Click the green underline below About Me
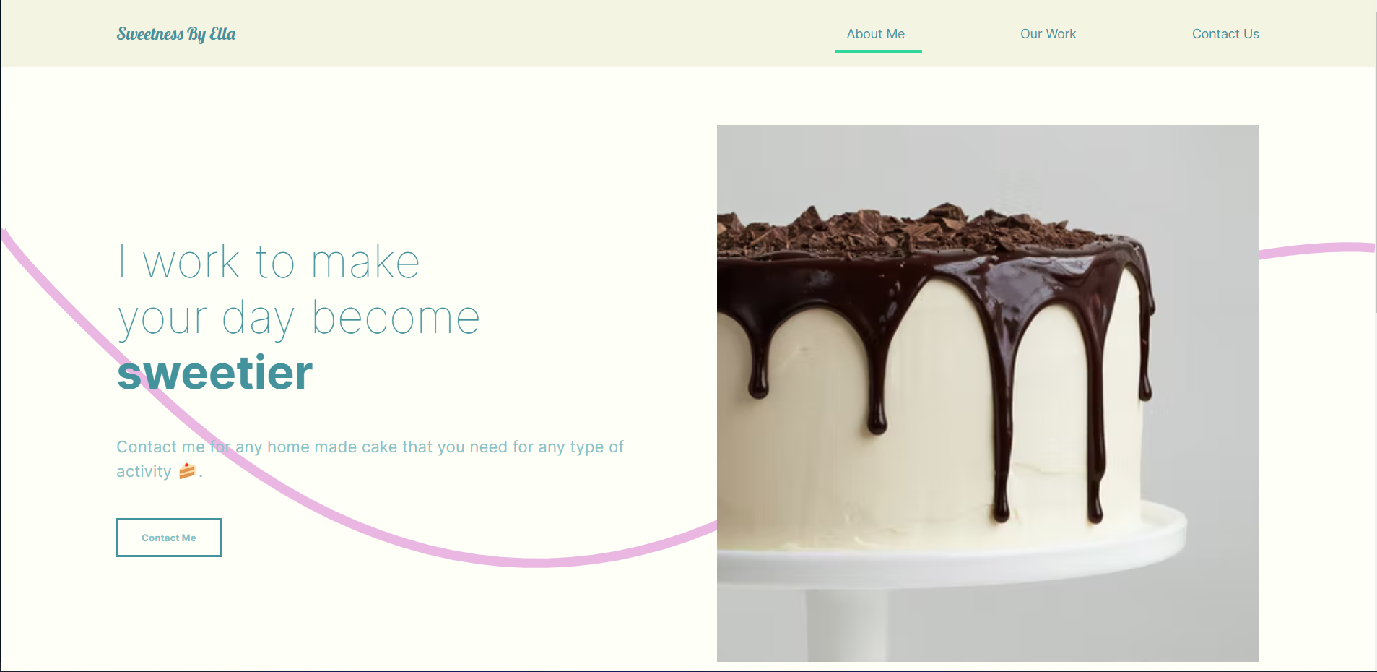The image size is (1377, 672). (879, 51)
